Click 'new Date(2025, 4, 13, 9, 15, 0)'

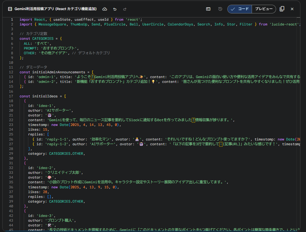[x=84, y=187]
